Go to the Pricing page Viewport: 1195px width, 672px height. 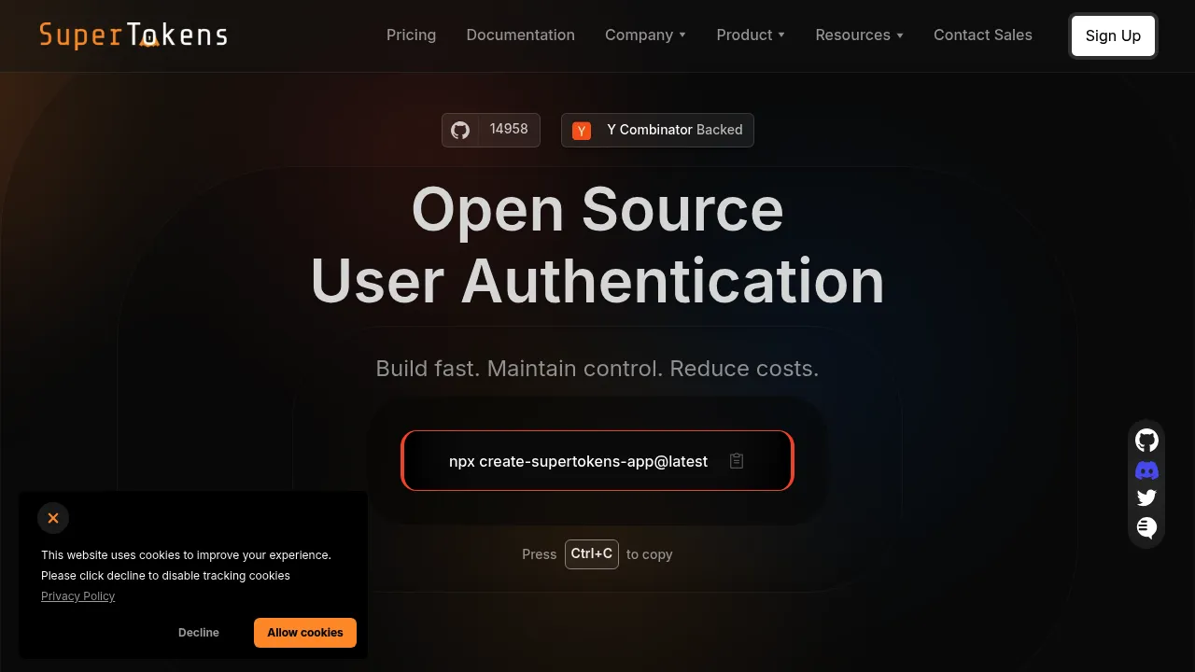click(411, 35)
